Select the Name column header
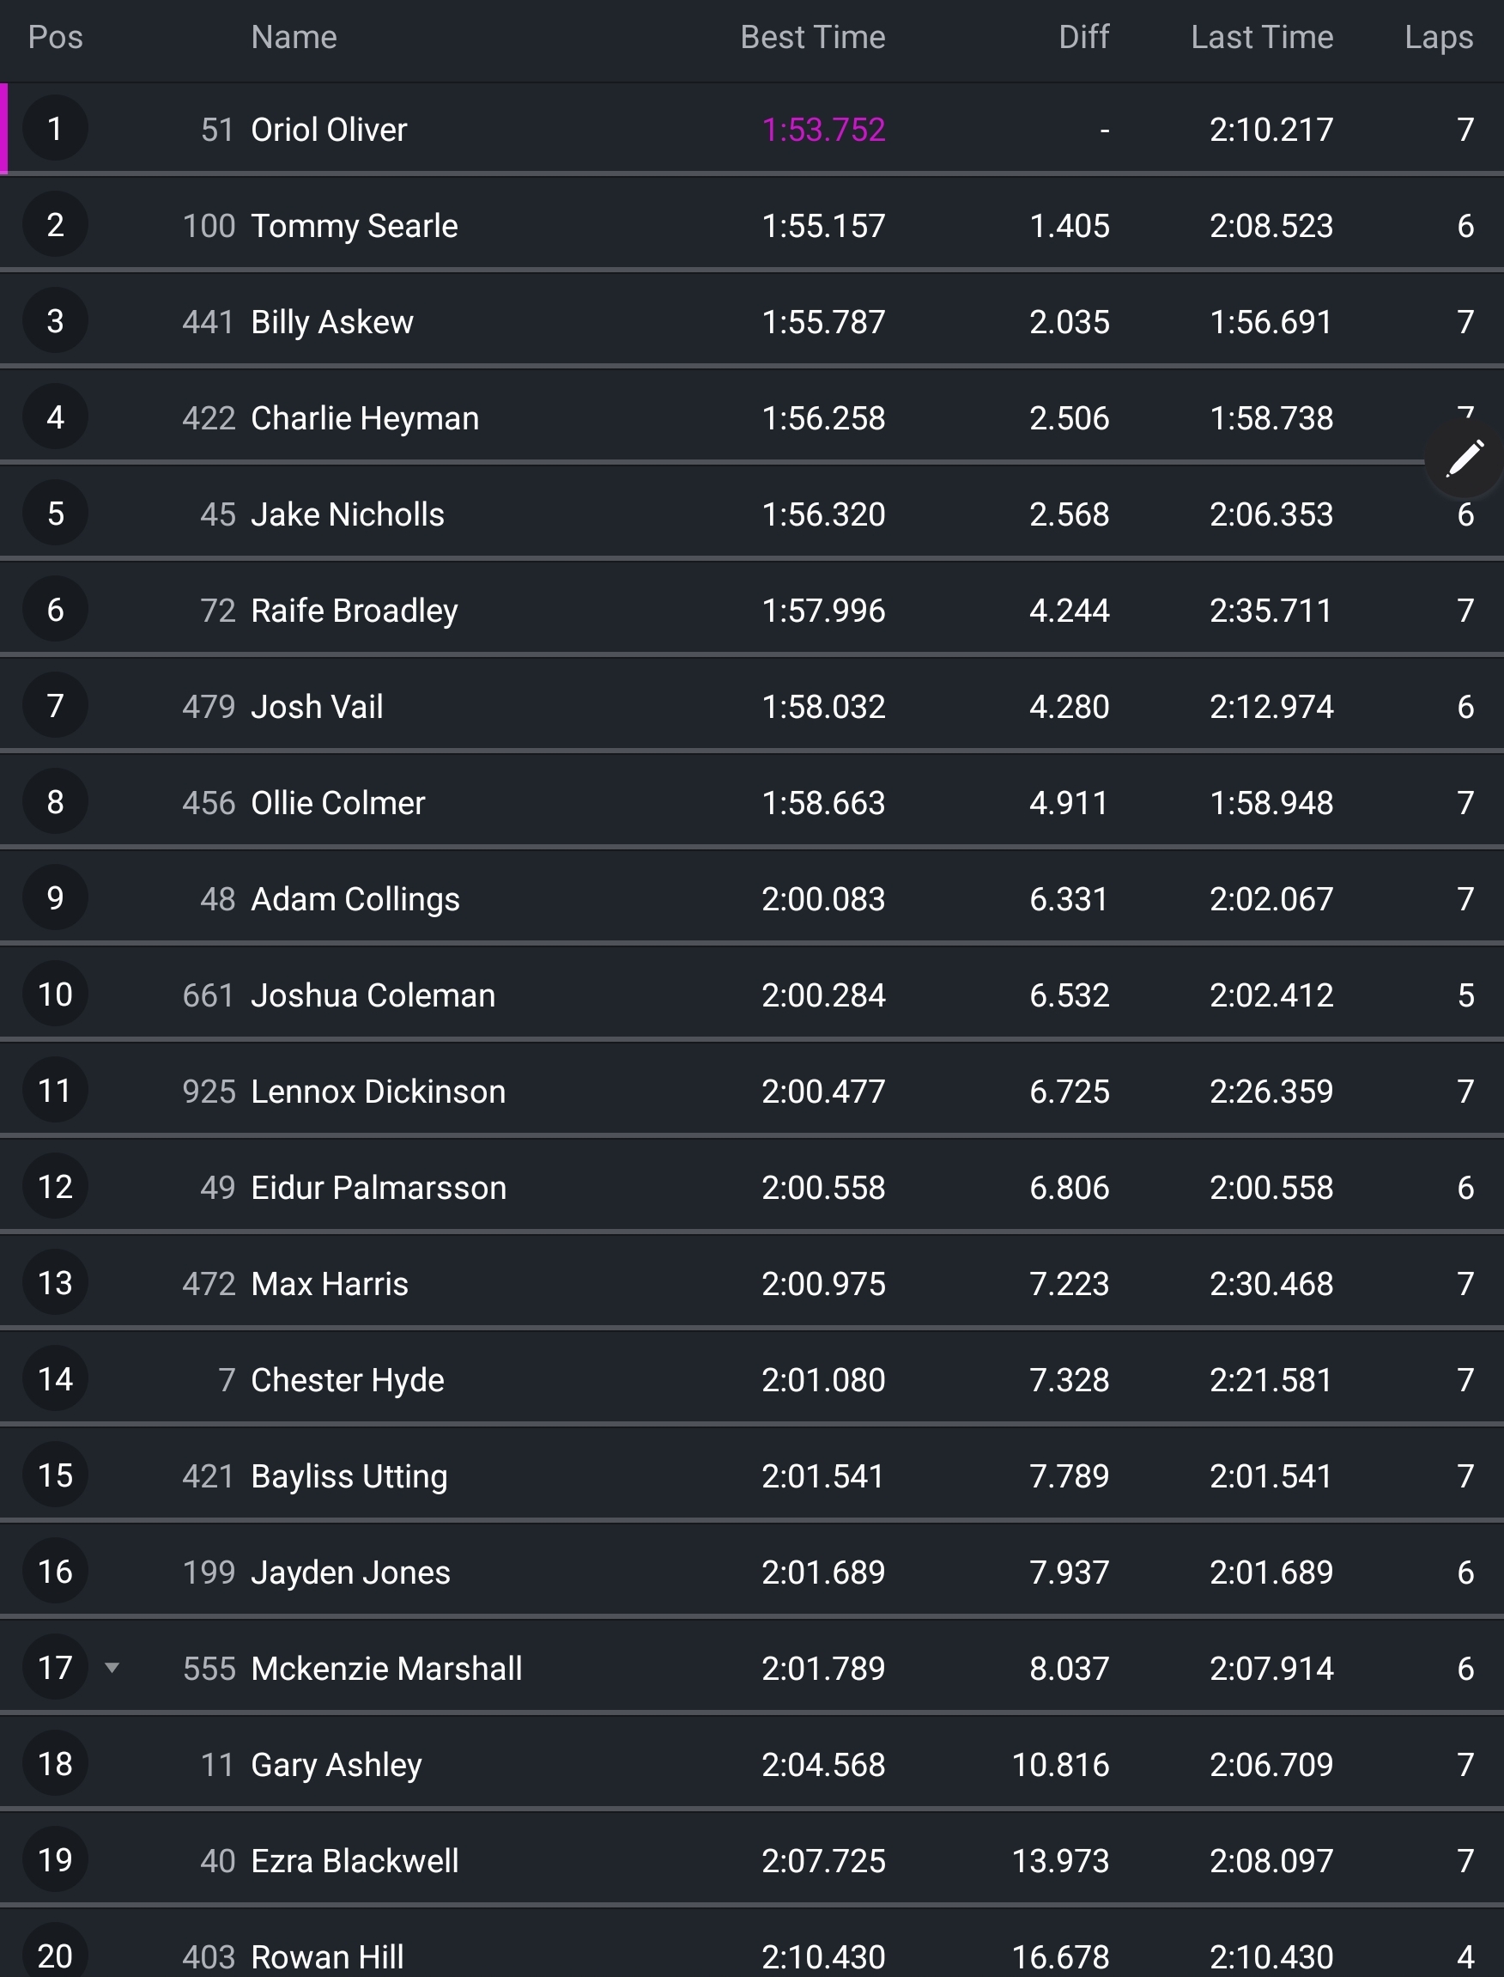The width and height of the screenshot is (1504, 1977). 294,38
